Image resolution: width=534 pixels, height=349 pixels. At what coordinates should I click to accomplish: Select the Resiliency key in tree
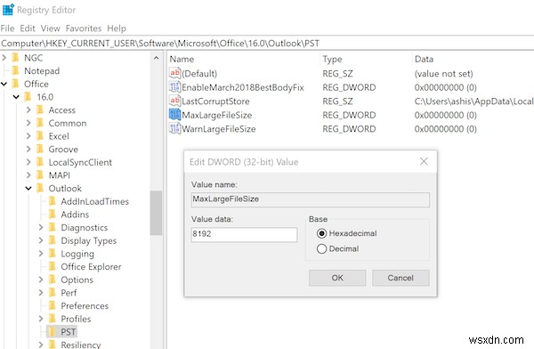81,345
